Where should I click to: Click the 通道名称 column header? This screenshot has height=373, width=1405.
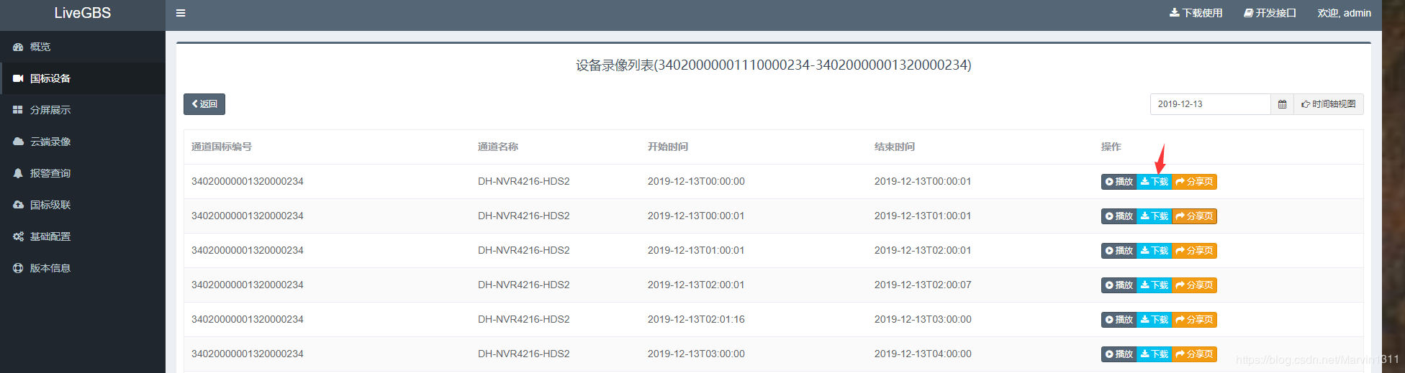click(x=498, y=147)
